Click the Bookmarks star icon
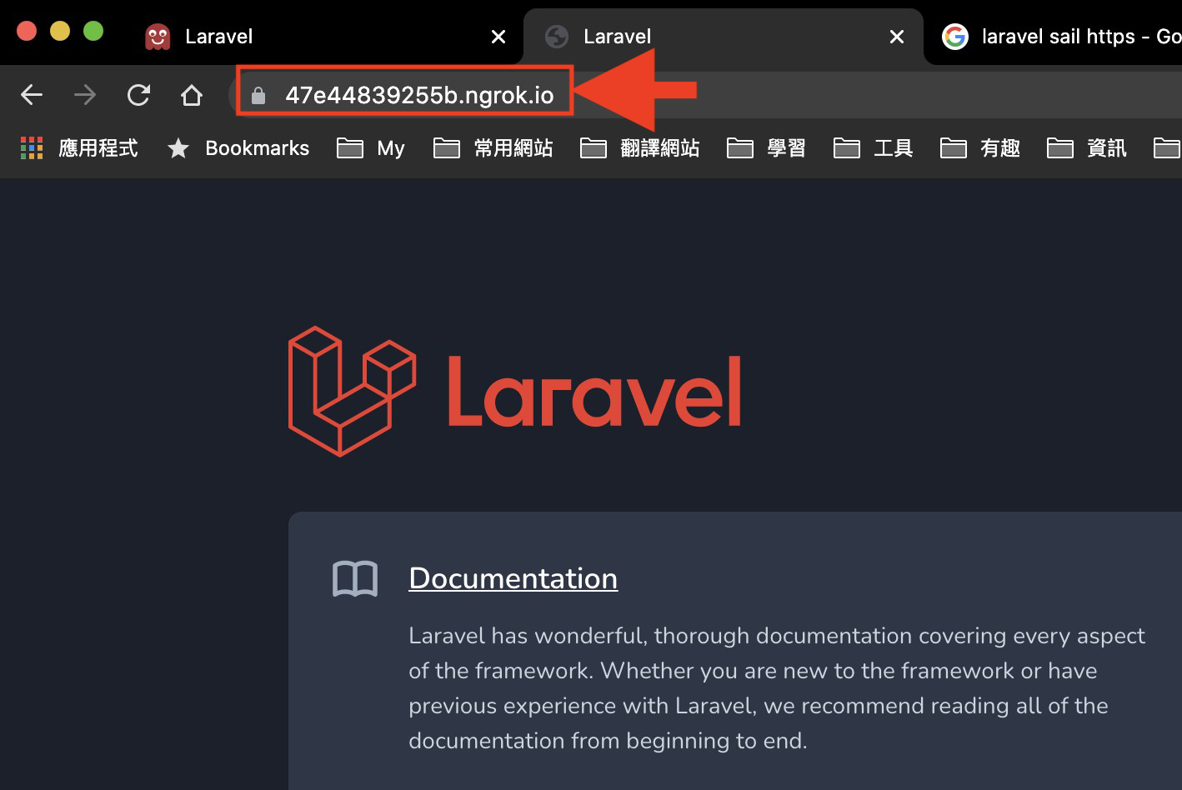Screen dimensions: 1182x790 pyautogui.click(x=178, y=148)
